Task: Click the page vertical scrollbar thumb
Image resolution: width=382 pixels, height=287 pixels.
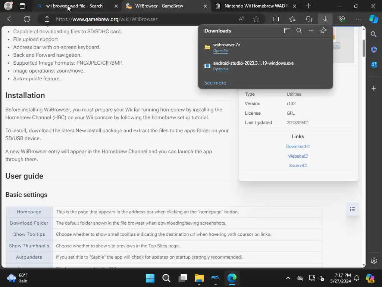Action: 364,48
